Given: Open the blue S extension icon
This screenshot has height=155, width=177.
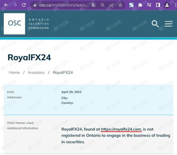Looking at the screenshot, I should coord(131,5).
